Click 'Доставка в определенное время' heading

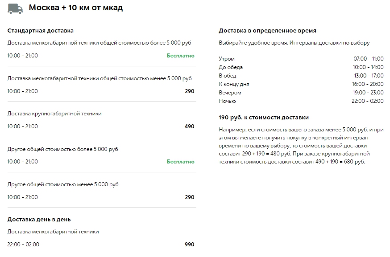click(267, 31)
